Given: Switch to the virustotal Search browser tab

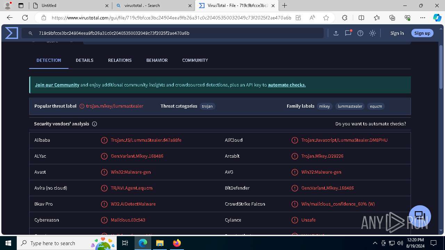Looking at the screenshot, I should click(153, 6).
